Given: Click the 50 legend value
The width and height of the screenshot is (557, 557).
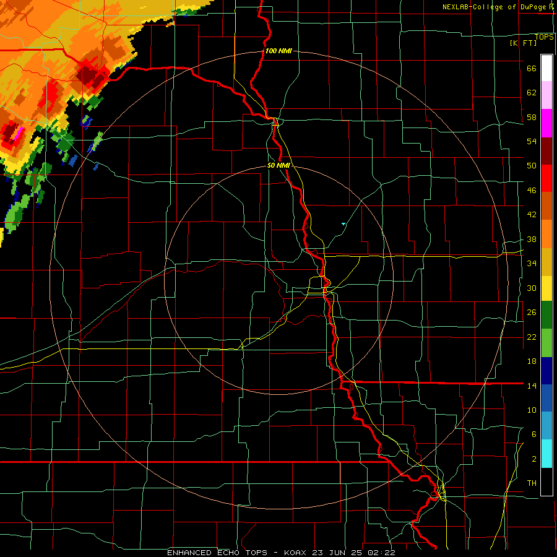Looking at the screenshot, I should point(532,166).
